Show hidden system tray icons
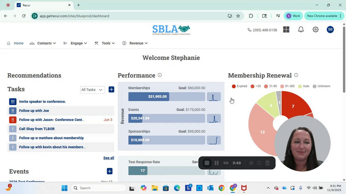346x194 pixels. click(268, 188)
